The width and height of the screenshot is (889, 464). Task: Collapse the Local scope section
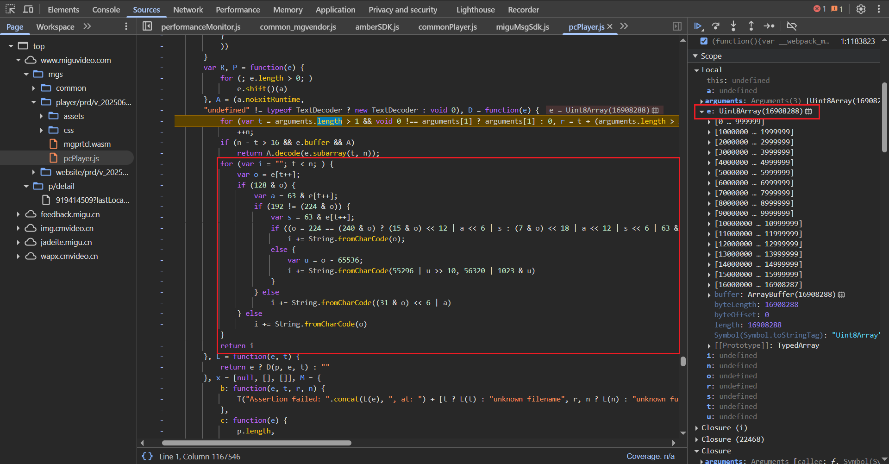(x=697, y=70)
